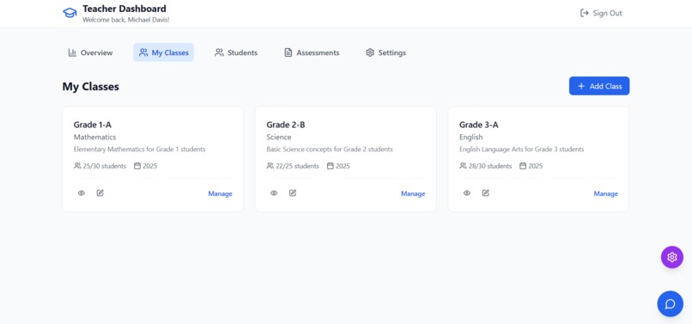692x324 pixels.
Task: Click the 'Welcome back, Michael Davis!' text
Action: point(125,20)
